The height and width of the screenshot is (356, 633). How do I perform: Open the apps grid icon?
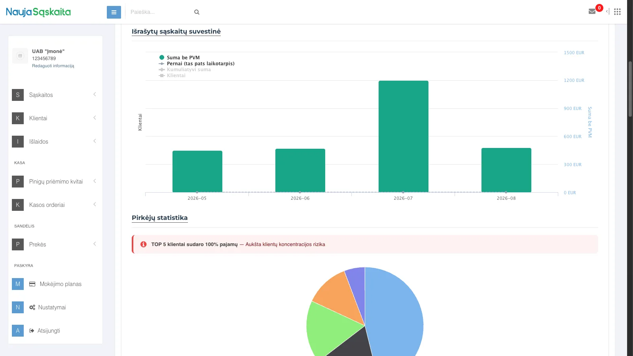click(x=617, y=11)
